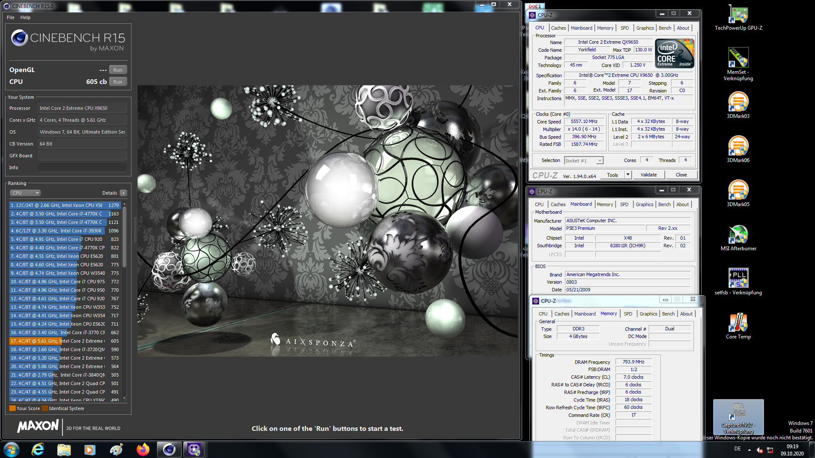Image resolution: width=815 pixels, height=458 pixels.
Task: Open 3DMark06 desktop icon
Action: [x=738, y=149]
